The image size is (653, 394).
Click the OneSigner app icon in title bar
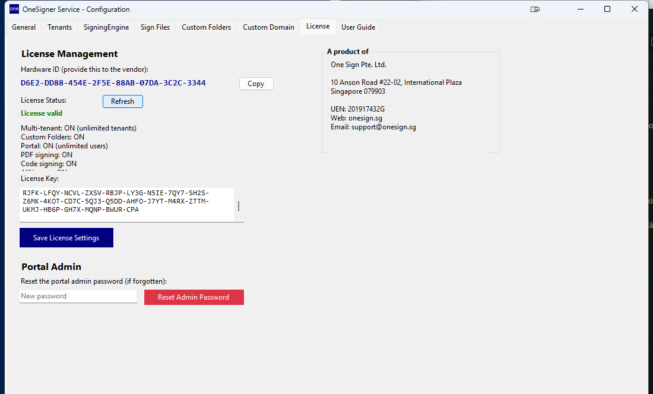coord(14,9)
